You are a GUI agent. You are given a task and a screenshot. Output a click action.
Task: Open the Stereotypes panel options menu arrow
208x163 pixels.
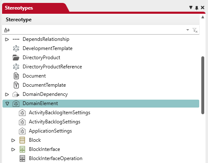(x=191, y=8)
